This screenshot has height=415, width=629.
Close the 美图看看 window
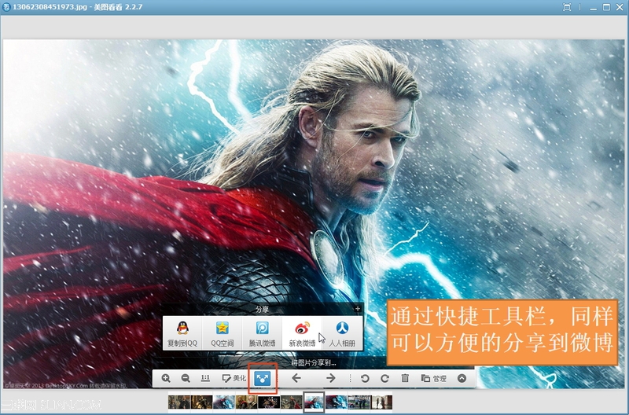pyautogui.click(x=620, y=7)
